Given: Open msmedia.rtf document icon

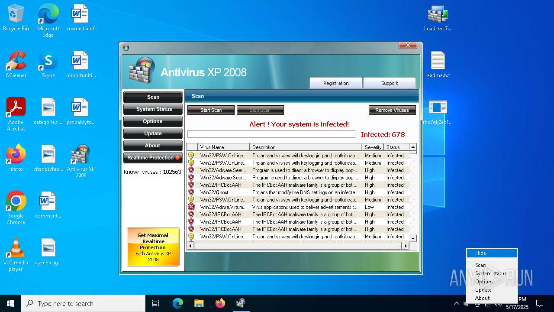Looking at the screenshot, I should click(81, 18).
